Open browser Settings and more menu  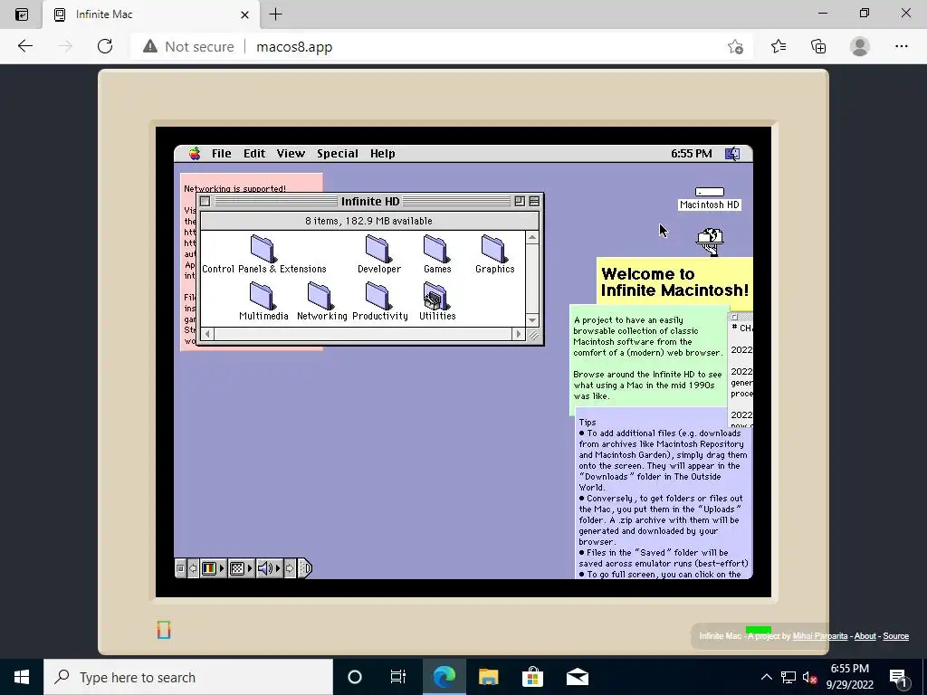tap(901, 46)
